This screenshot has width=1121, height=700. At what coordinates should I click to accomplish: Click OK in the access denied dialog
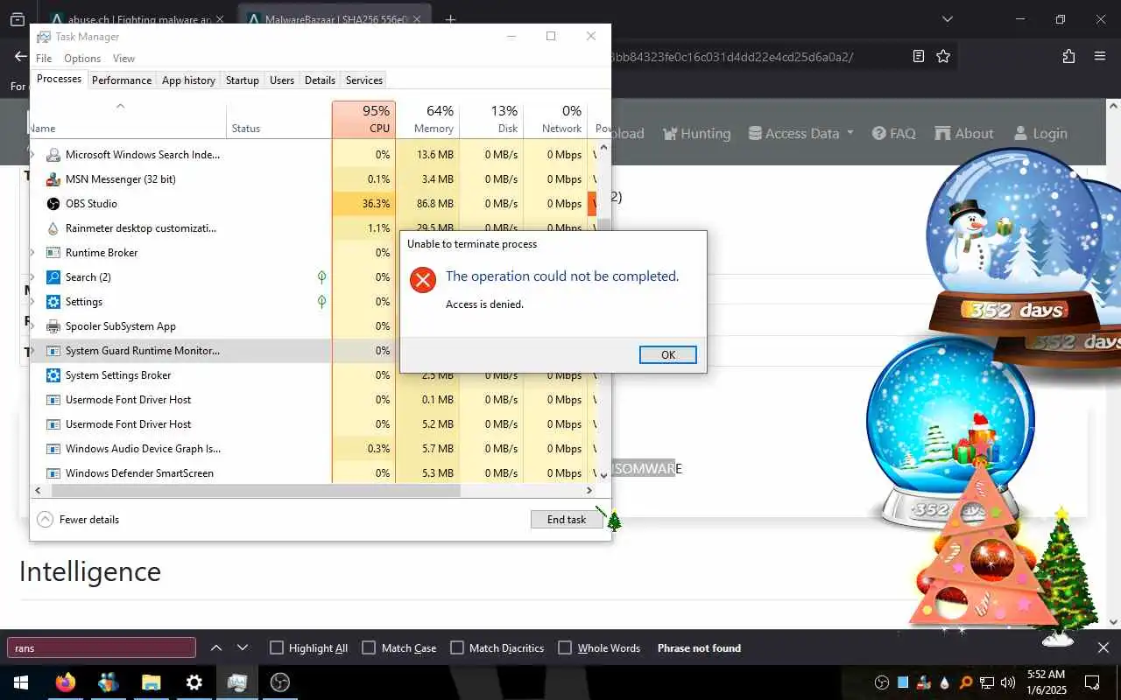tap(668, 354)
